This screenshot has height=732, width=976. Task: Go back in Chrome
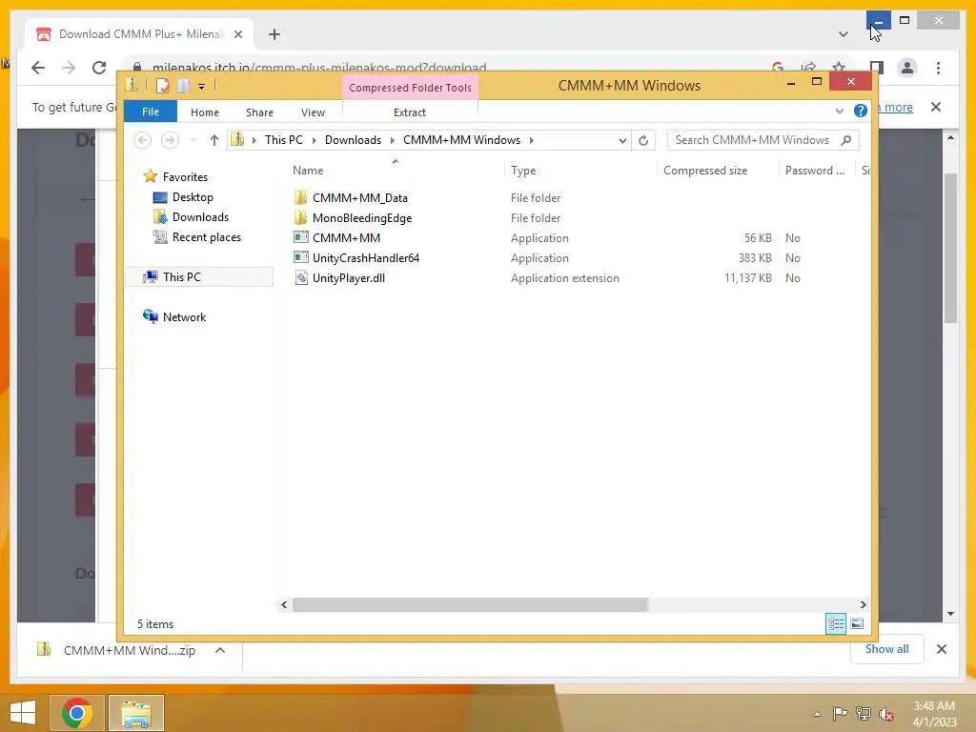[38, 68]
